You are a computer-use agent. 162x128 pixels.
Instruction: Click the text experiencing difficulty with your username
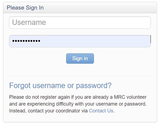click(x=72, y=104)
